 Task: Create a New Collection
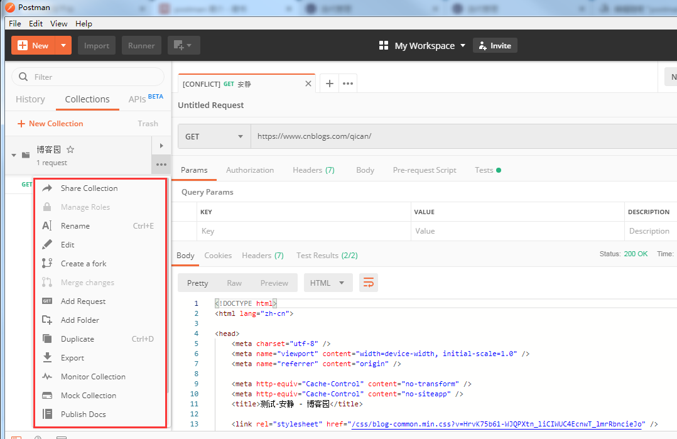pos(50,124)
